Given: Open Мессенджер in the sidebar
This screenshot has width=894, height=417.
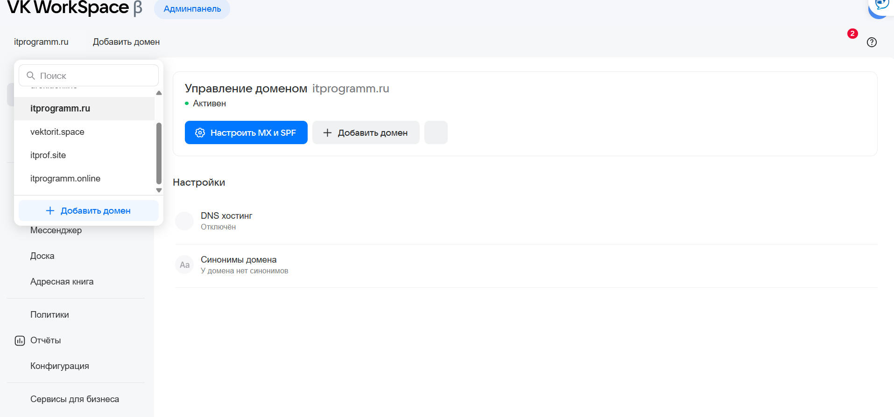Looking at the screenshot, I should tap(56, 230).
